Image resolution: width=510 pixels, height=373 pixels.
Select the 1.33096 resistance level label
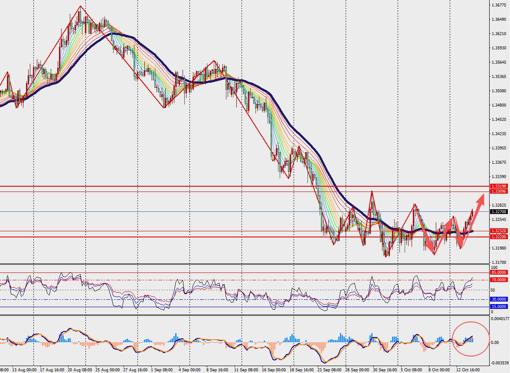pos(499,191)
